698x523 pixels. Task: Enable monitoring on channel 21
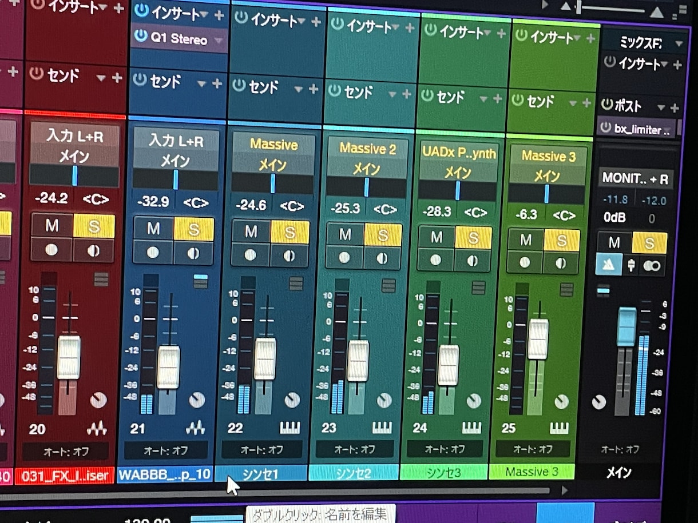193,253
